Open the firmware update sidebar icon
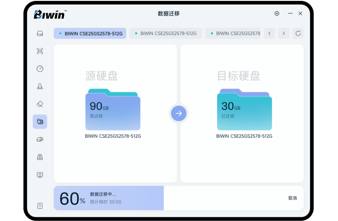Viewport: 338px width, 221px height. click(40, 157)
